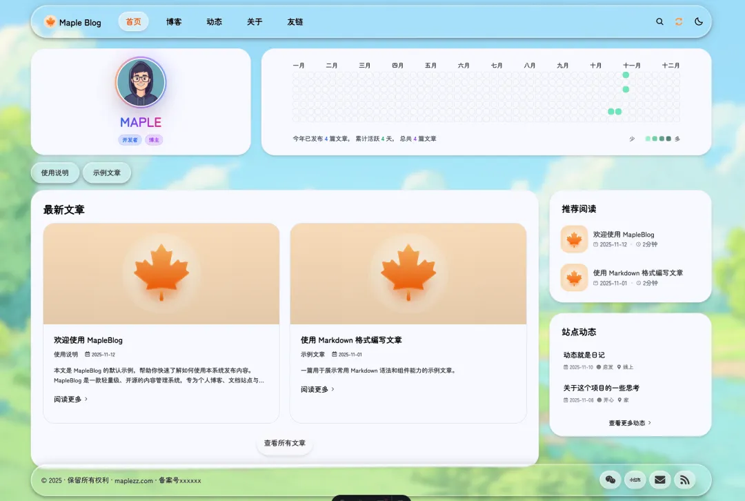Viewport: 745px width, 501px height.
Task: Switch to the 博客 navigation tab
Action: 173,21
